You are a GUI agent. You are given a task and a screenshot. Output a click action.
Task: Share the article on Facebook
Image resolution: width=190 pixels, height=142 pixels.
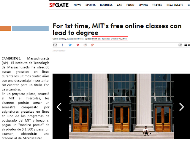[x=62, y=45]
